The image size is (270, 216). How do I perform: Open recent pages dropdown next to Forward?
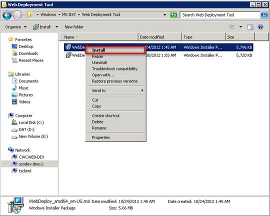tap(24, 15)
